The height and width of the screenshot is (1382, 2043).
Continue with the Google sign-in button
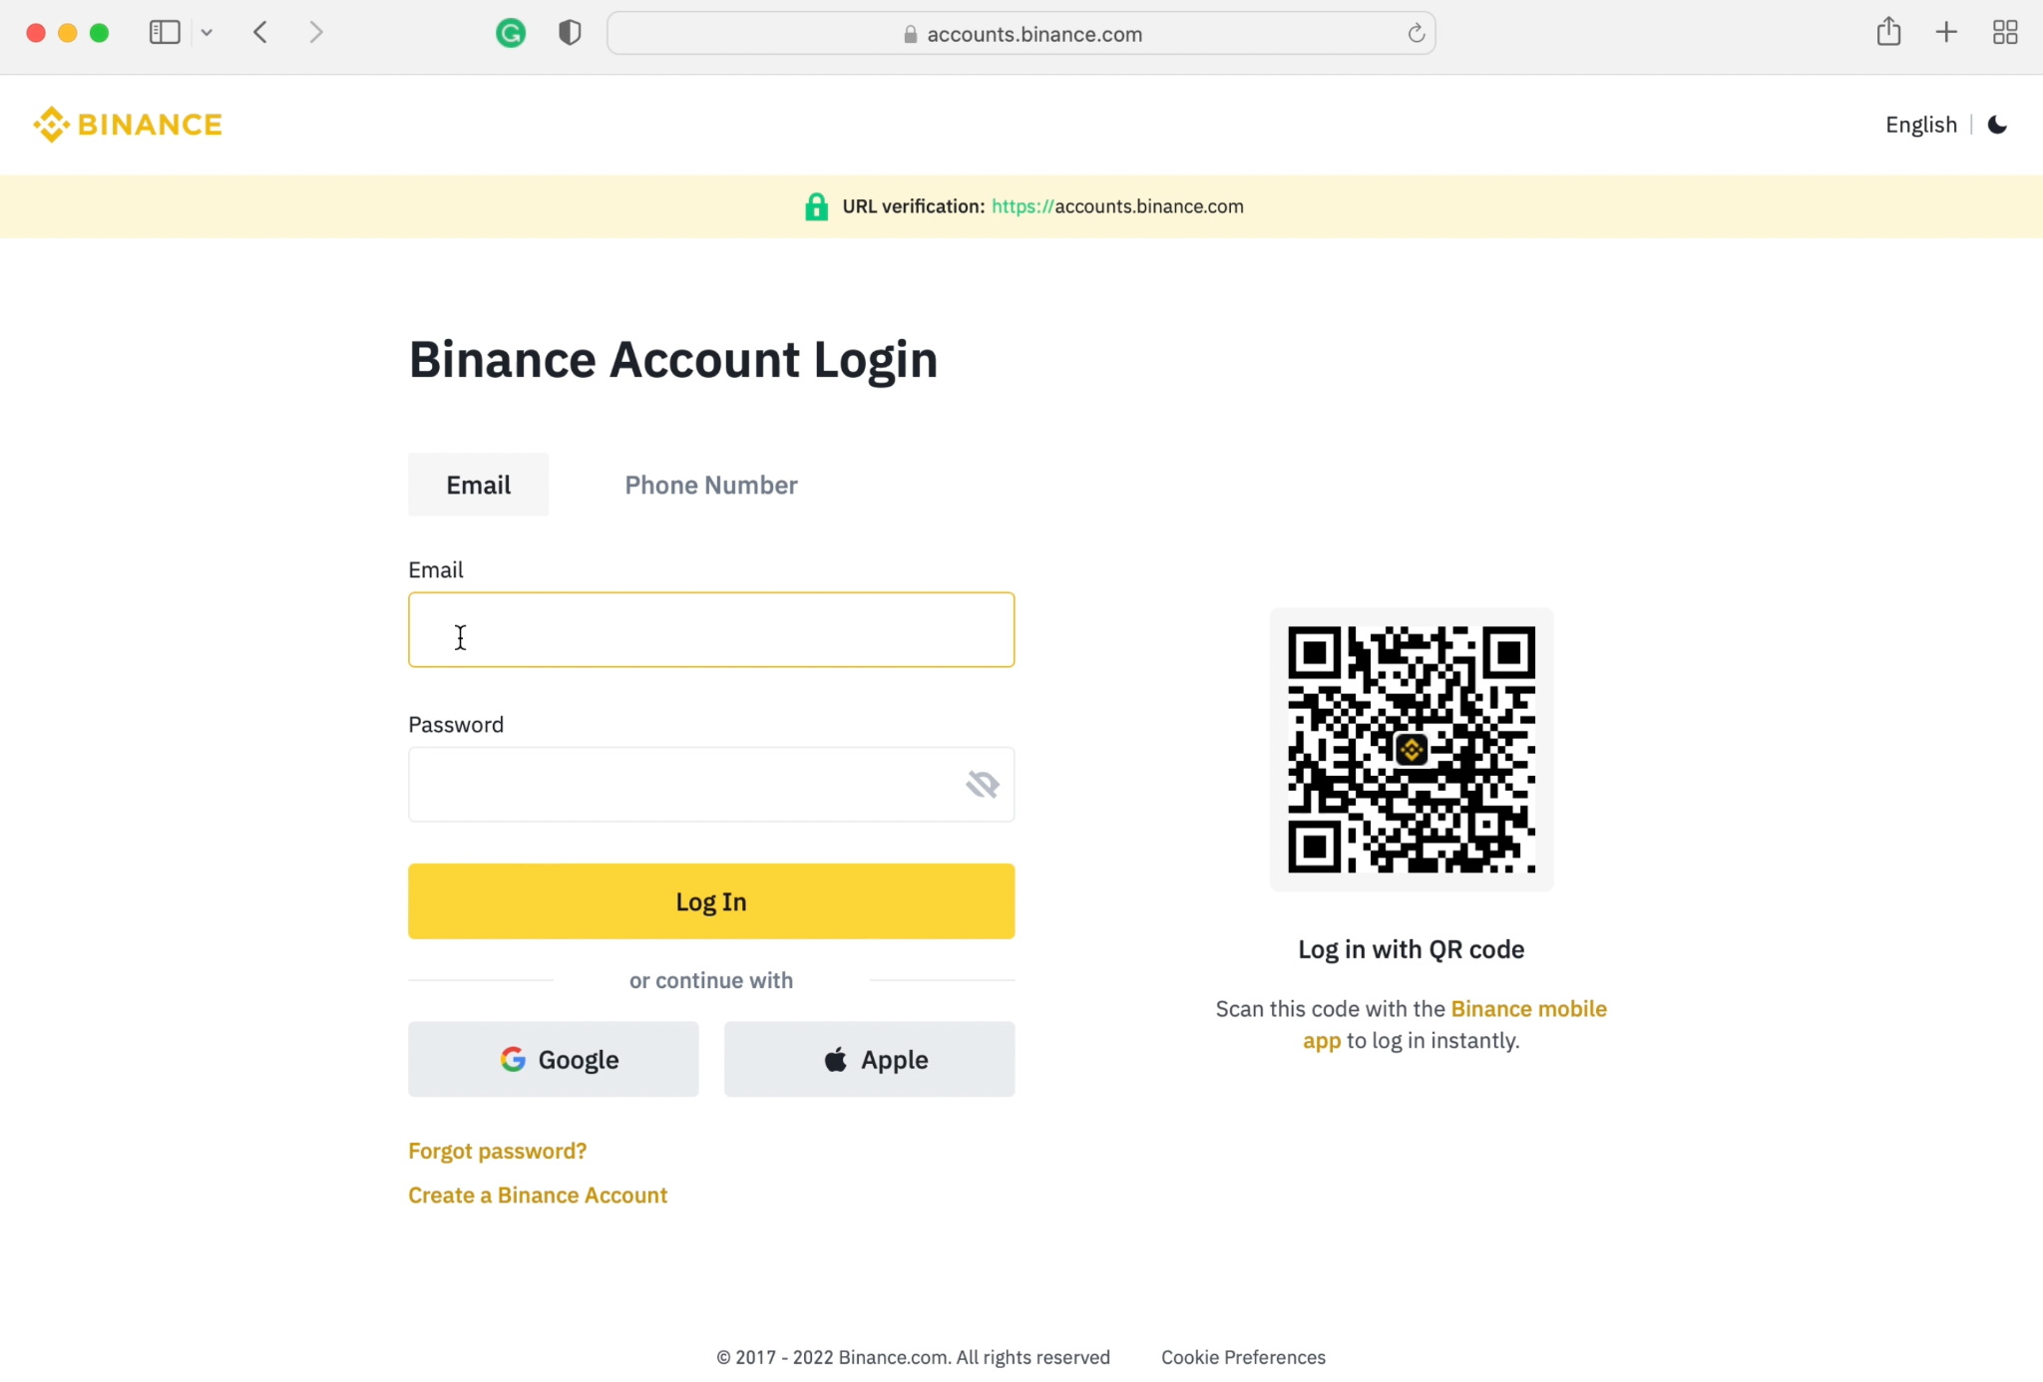pos(554,1059)
